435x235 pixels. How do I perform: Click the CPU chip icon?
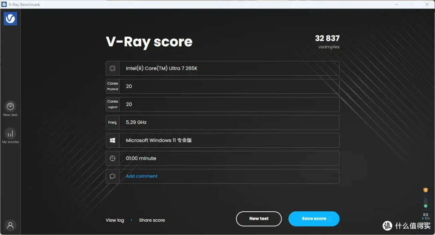coord(112,68)
